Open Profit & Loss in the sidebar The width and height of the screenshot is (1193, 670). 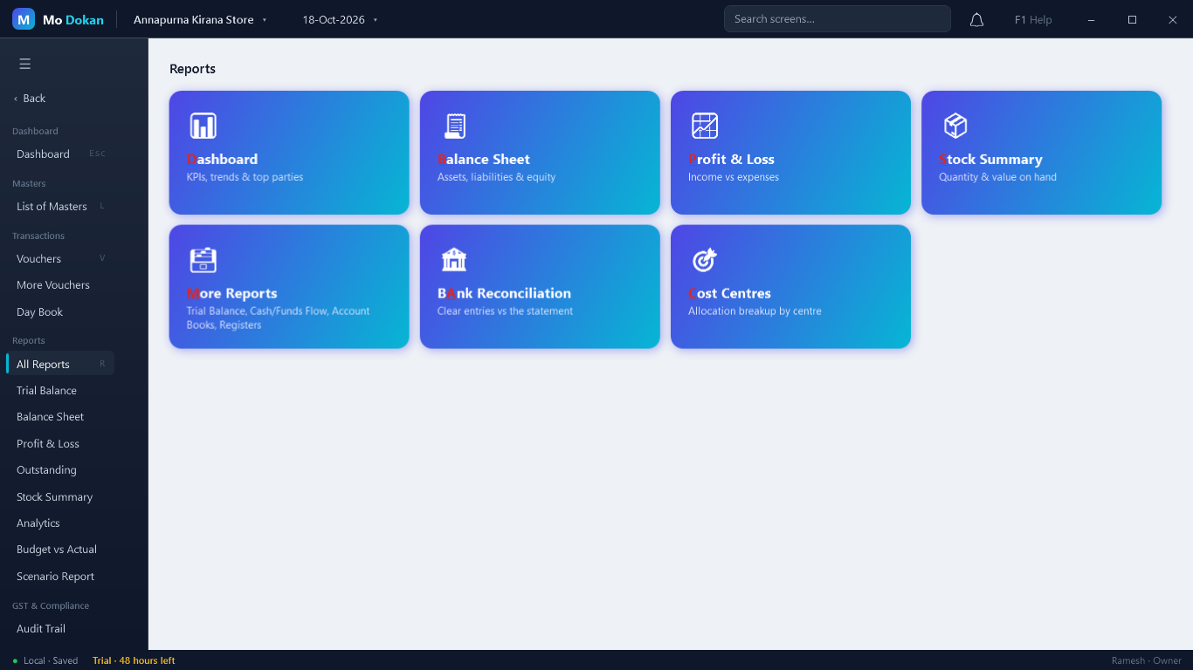pyautogui.click(x=59, y=444)
